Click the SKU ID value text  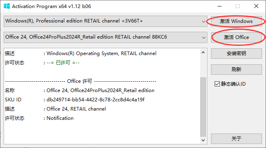coord(95,100)
